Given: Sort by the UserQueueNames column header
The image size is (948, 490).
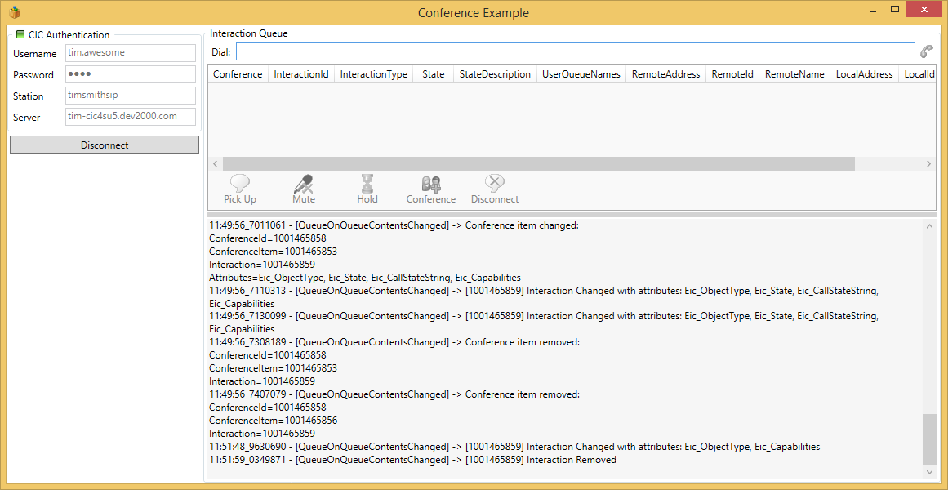Looking at the screenshot, I should pyautogui.click(x=581, y=74).
